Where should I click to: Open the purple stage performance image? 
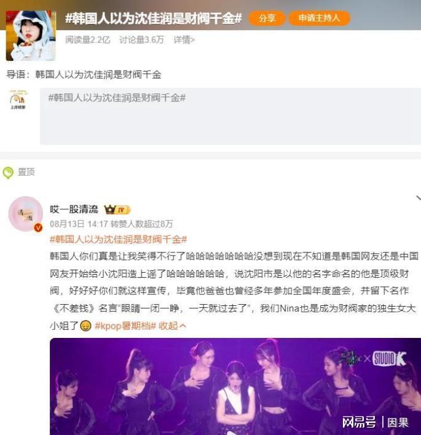235,386
